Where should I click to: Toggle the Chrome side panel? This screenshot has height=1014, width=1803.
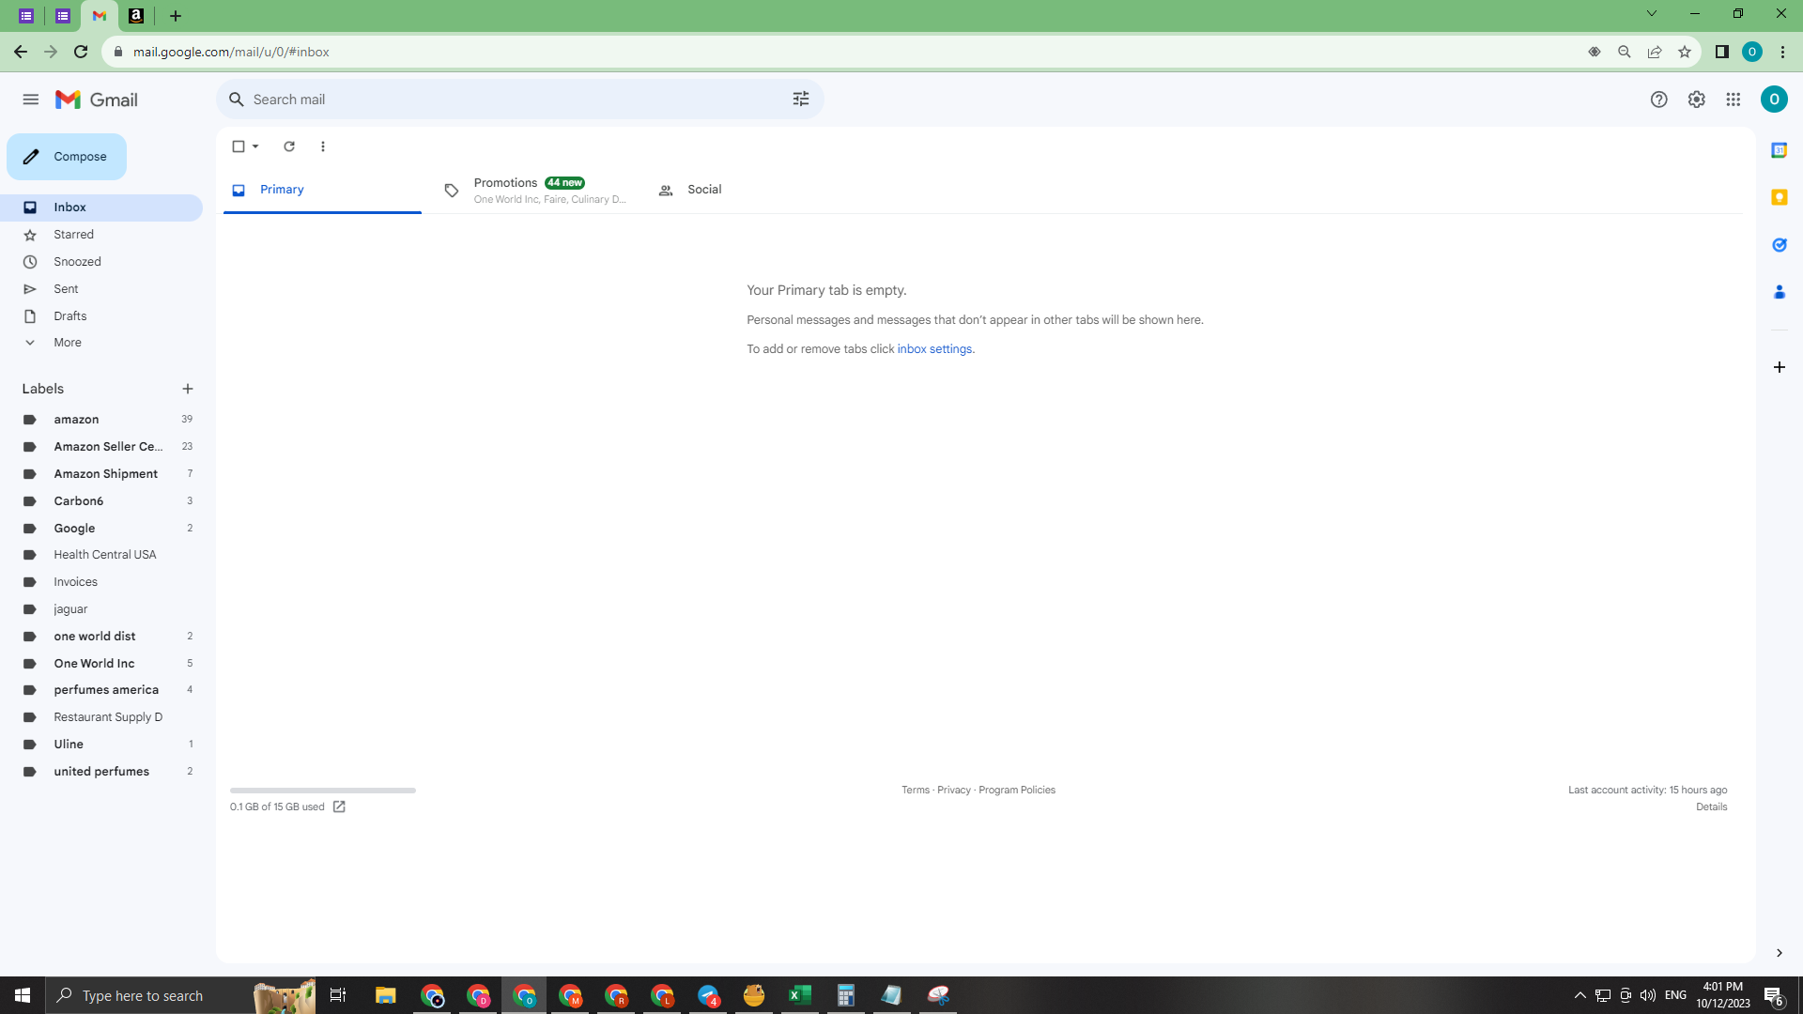[x=1722, y=52]
